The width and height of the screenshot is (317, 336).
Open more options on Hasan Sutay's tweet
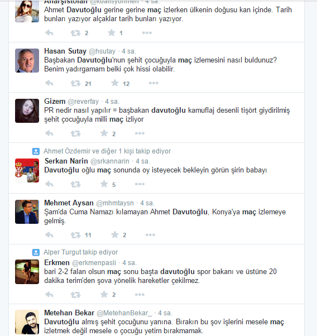(x=153, y=83)
